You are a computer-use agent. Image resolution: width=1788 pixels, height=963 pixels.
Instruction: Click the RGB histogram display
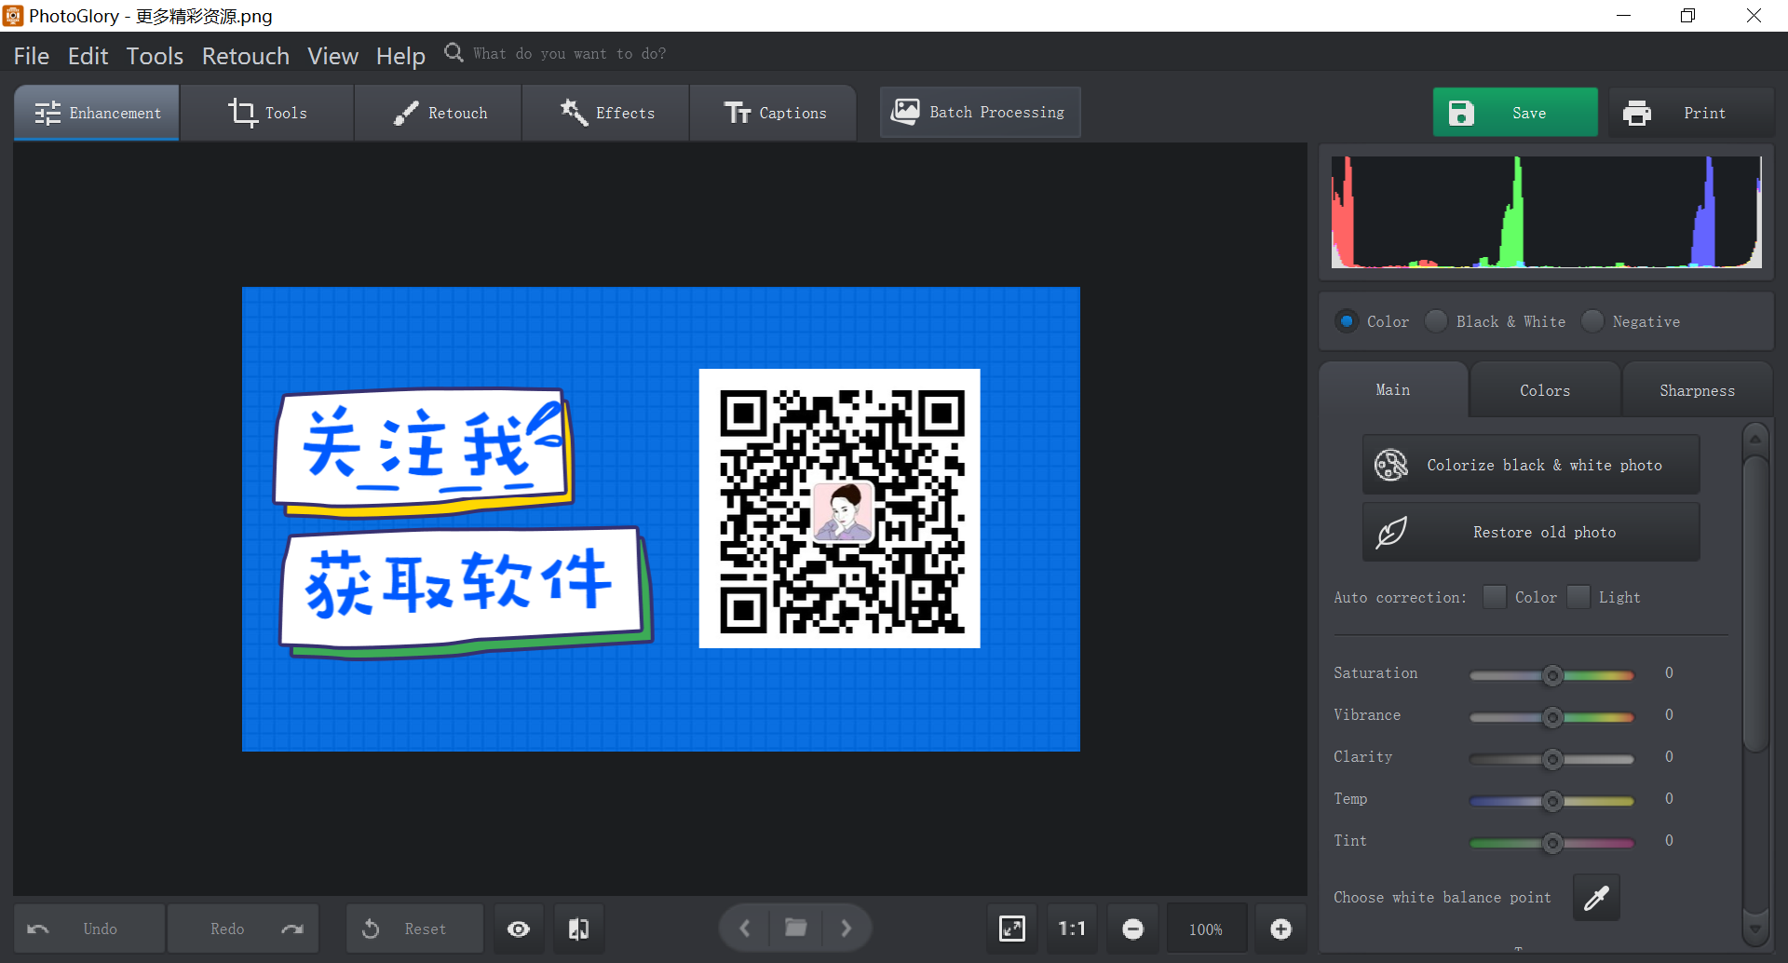pyautogui.click(x=1546, y=211)
